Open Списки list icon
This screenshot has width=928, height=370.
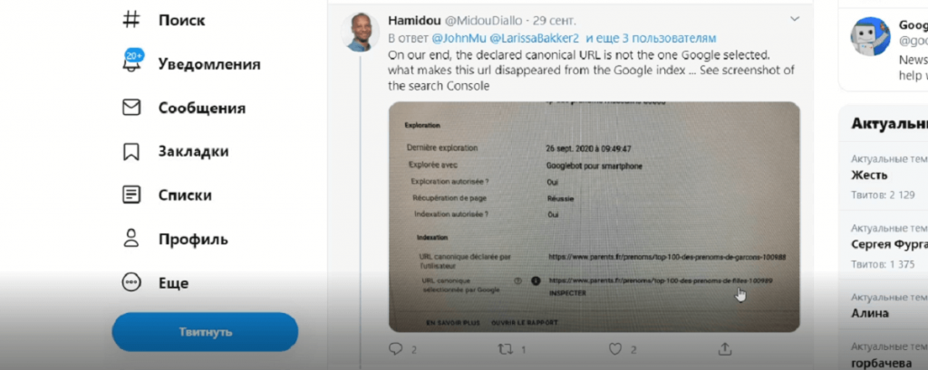130,195
